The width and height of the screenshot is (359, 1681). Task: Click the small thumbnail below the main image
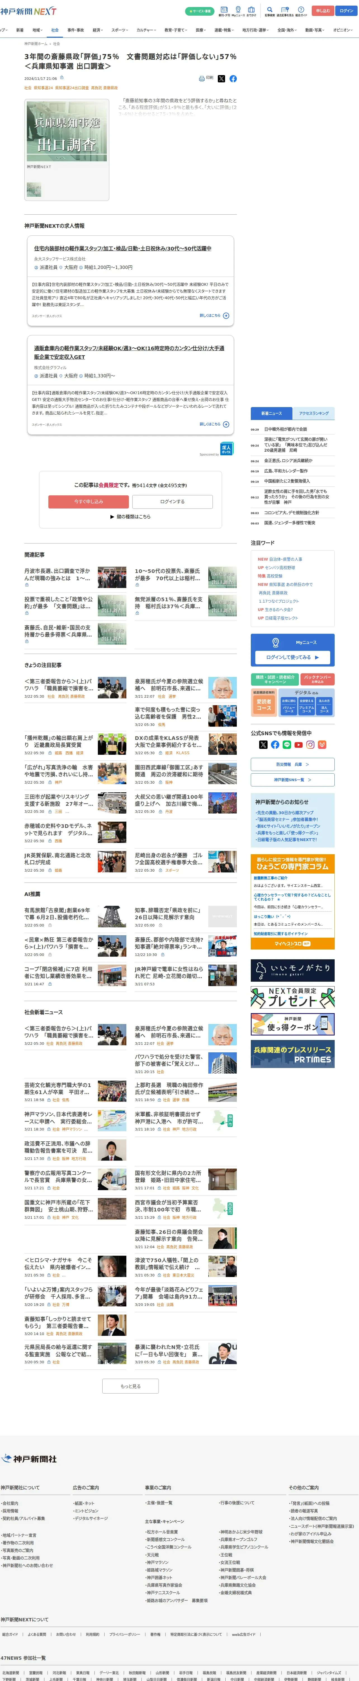pyautogui.click(x=34, y=190)
